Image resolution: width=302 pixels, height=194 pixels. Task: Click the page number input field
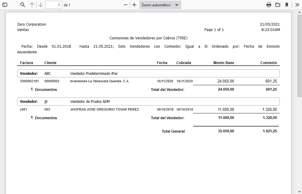[x=54, y=5]
